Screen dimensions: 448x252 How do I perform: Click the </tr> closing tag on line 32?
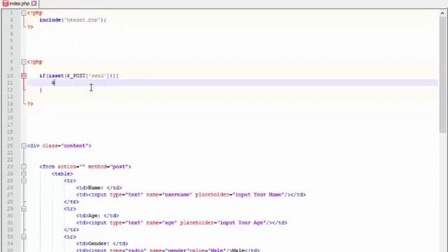click(71, 230)
